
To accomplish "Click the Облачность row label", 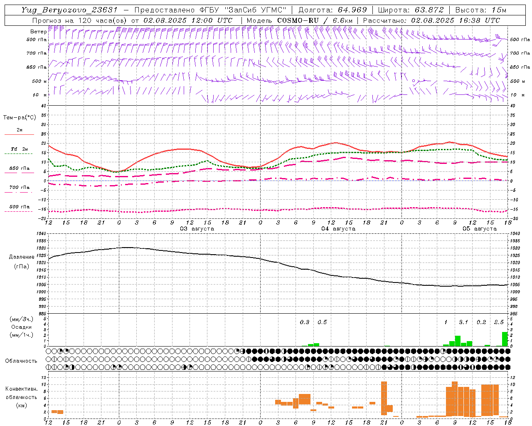I will (x=21, y=361).
